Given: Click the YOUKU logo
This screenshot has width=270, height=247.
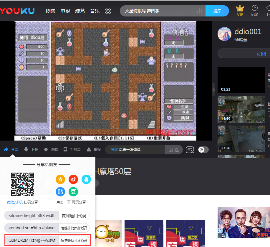Looking at the screenshot, I should coord(17,11).
